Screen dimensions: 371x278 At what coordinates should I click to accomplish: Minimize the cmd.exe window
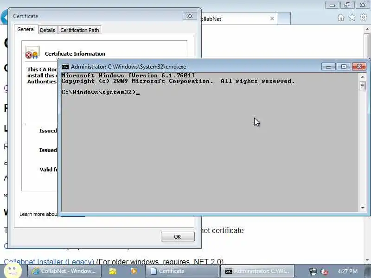[328, 67]
